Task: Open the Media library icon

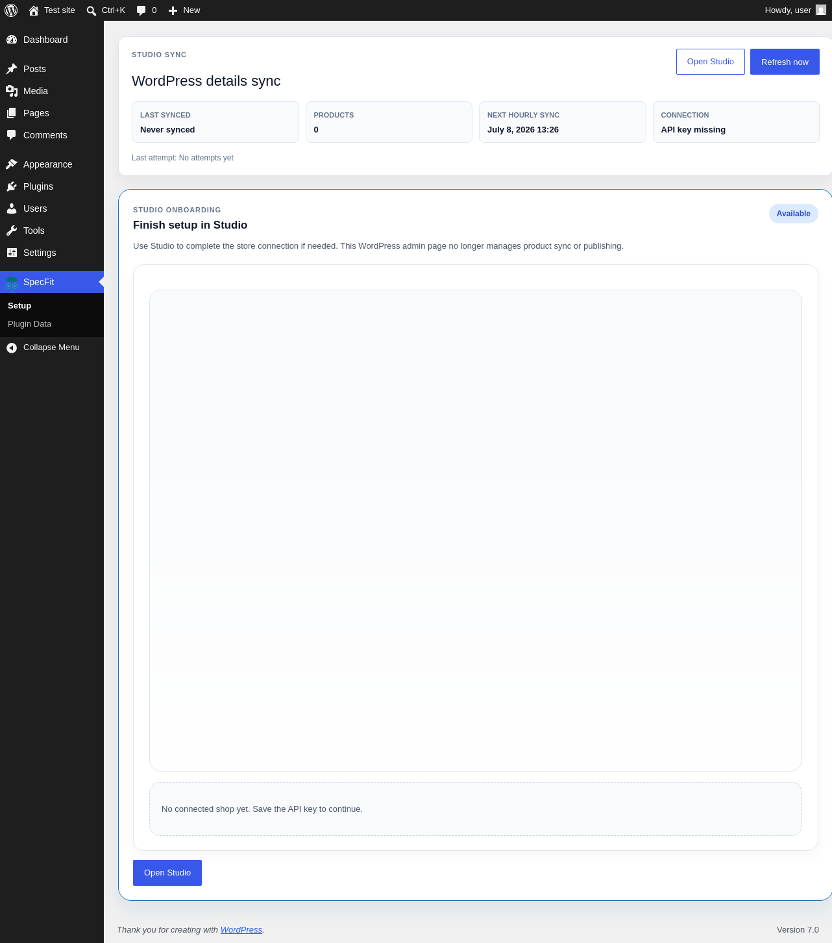Action: coord(12,91)
